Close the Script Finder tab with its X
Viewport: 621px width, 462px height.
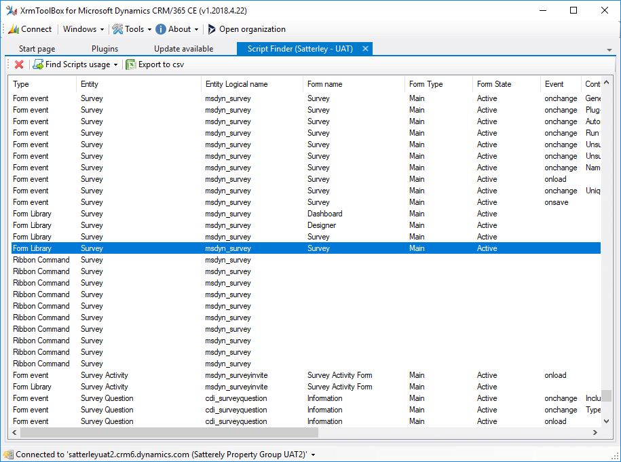point(365,48)
